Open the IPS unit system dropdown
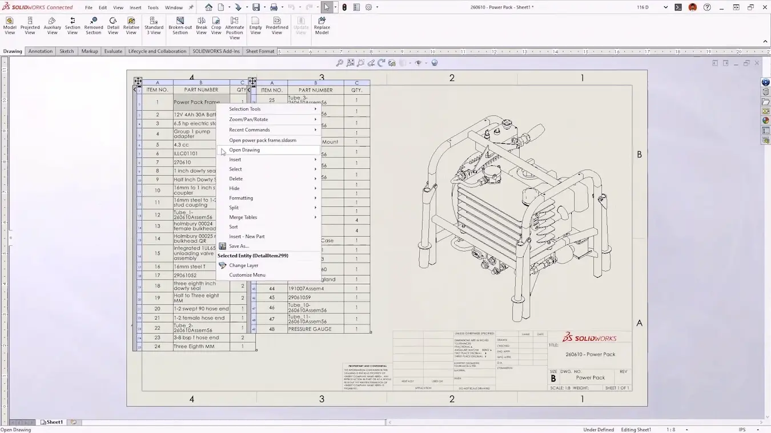 click(x=759, y=430)
